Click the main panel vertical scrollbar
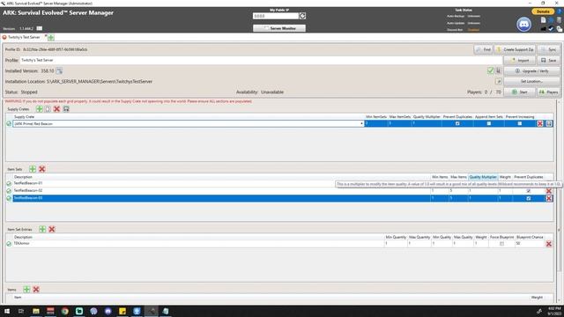Image resolution: width=564 pixels, height=317 pixels. (x=559, y=202)
